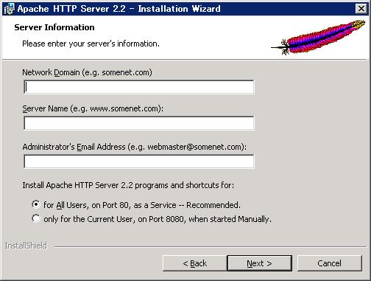Click the Apache feather logo

point(318,38)
